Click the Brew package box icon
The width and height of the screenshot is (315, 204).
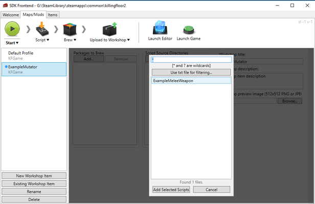(70, 29)
